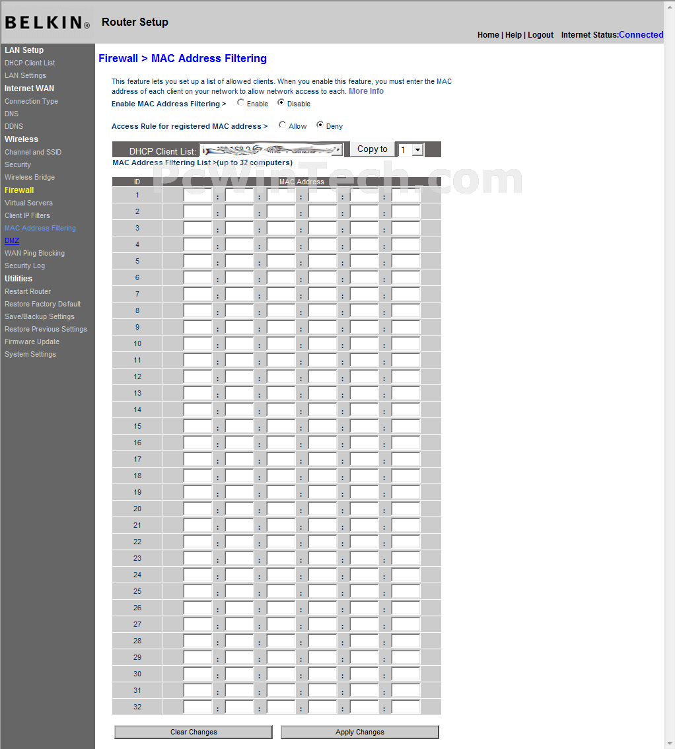The image size is (675, 749).
Task: Go to Channel and SSID settings
Action: (x=33, y=152)
